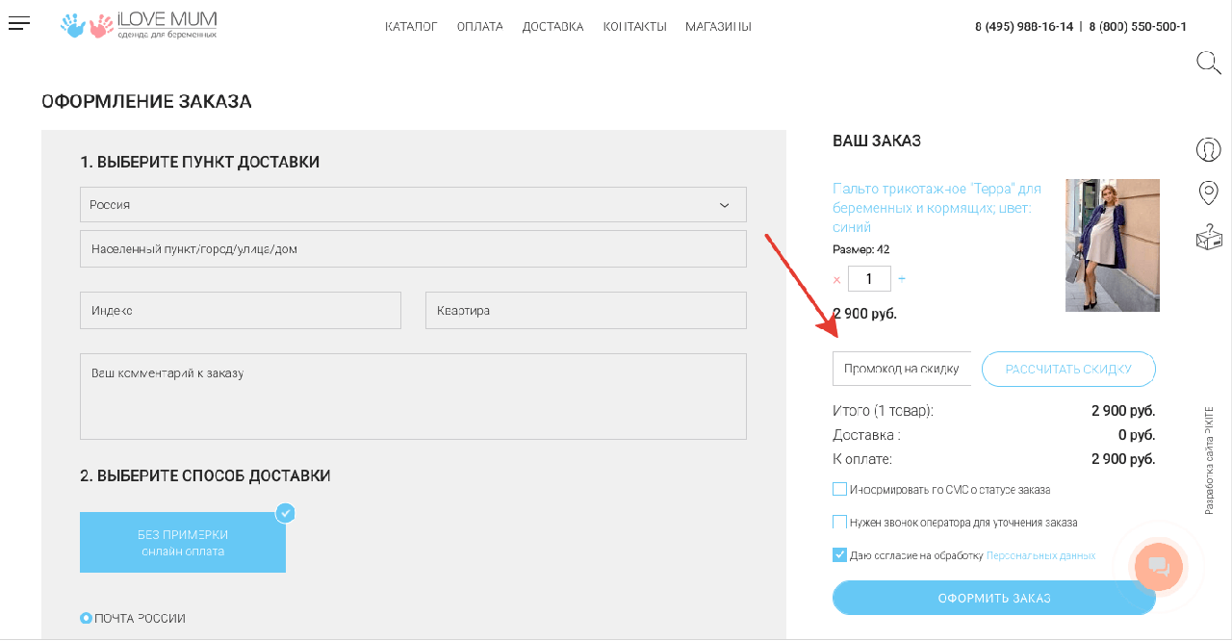Enable SMS order status notification checkbox
The height and width of the screenshot is (641, 1232).
point(839,489)
